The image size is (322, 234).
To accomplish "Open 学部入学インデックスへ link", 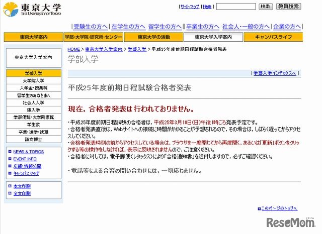I will (x=275, y=73).
